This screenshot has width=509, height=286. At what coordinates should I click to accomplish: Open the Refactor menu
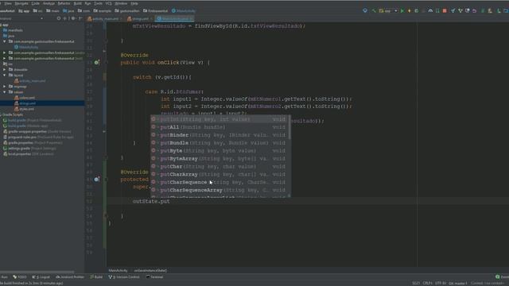(x=64, y=3)
